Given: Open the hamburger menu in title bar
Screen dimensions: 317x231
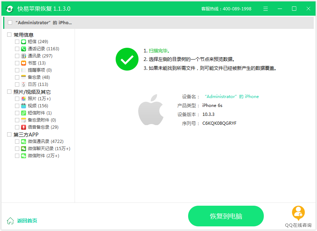Looking at the screenshot, I should [266, 9].
